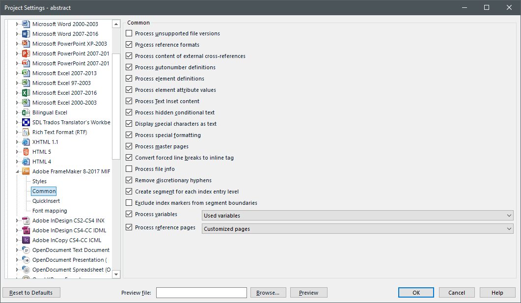Expand the Adobe InCopy CS4-CC ICML node
This screenshot has width=521, height=303.
point(17,240)
